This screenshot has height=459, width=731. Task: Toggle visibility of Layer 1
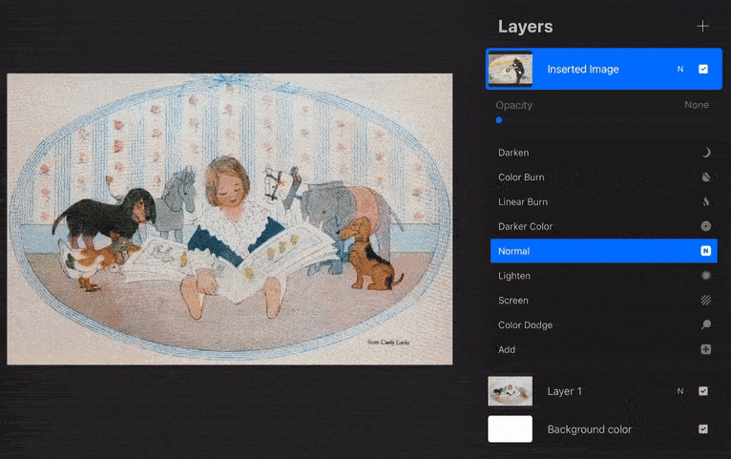(703, 391)
